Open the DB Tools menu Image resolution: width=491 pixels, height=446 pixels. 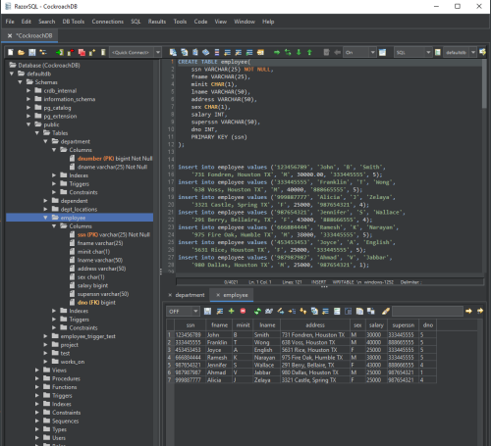[74, 22]
